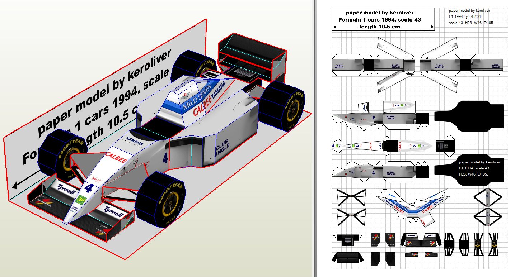Click the rightmost wheel part in bottom row
Viewport: 515px width, 277px height.
(493, 244)
